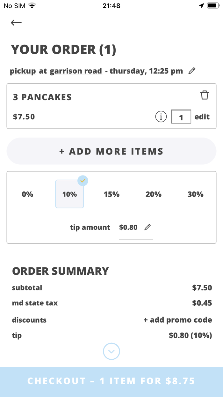Edit tip amount using the pencil icon

point(147,227)
